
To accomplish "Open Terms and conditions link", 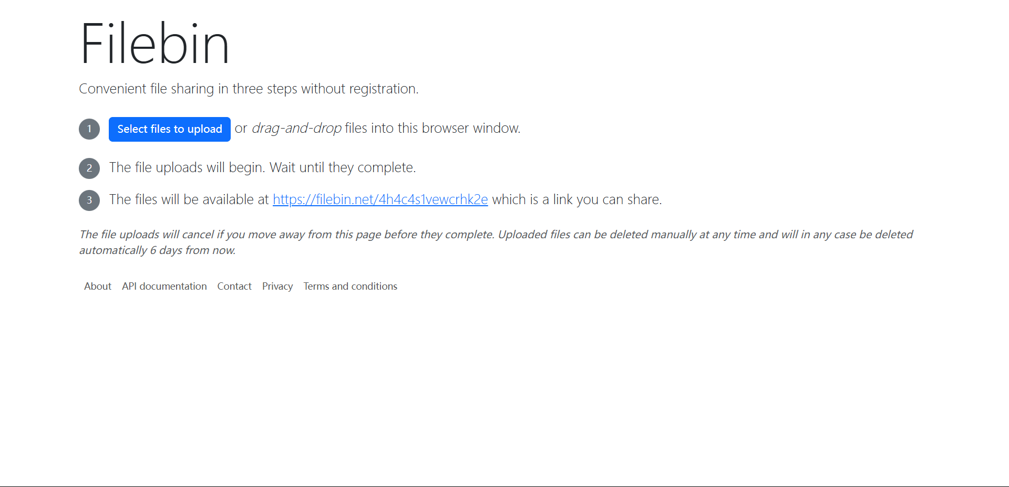I will (350, 287).
